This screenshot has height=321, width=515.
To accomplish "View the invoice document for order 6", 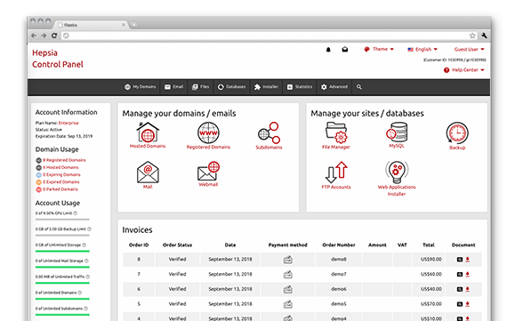I will click(x=460, y=289).
